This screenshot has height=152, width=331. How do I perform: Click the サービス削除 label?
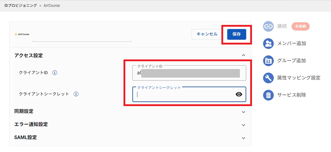291,95
